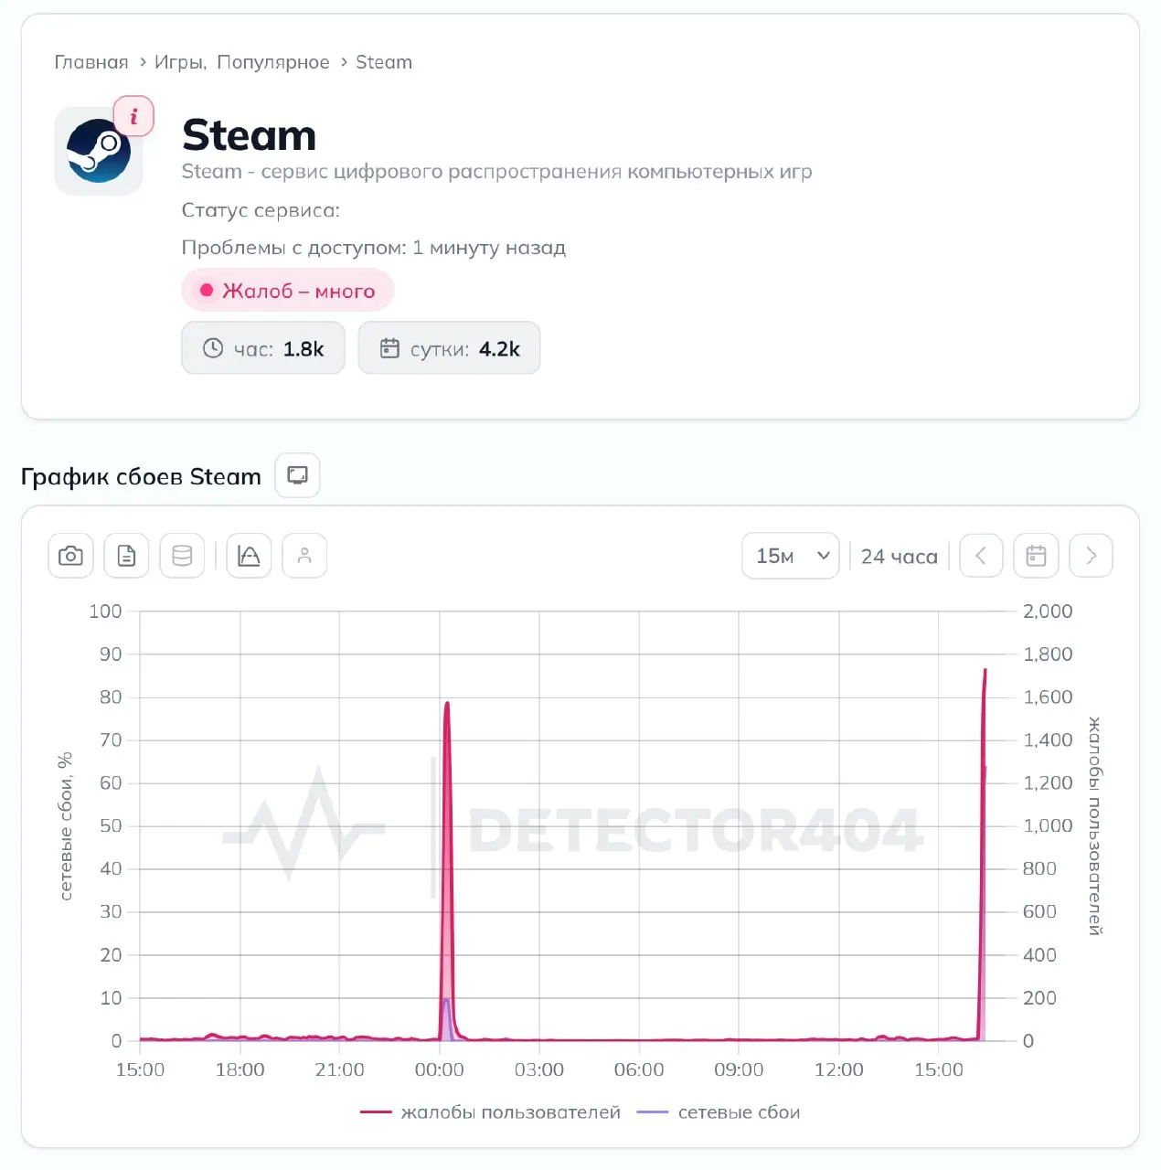
Task: Click the user icon in chart toolbar
Action: (x=304, y=556)
